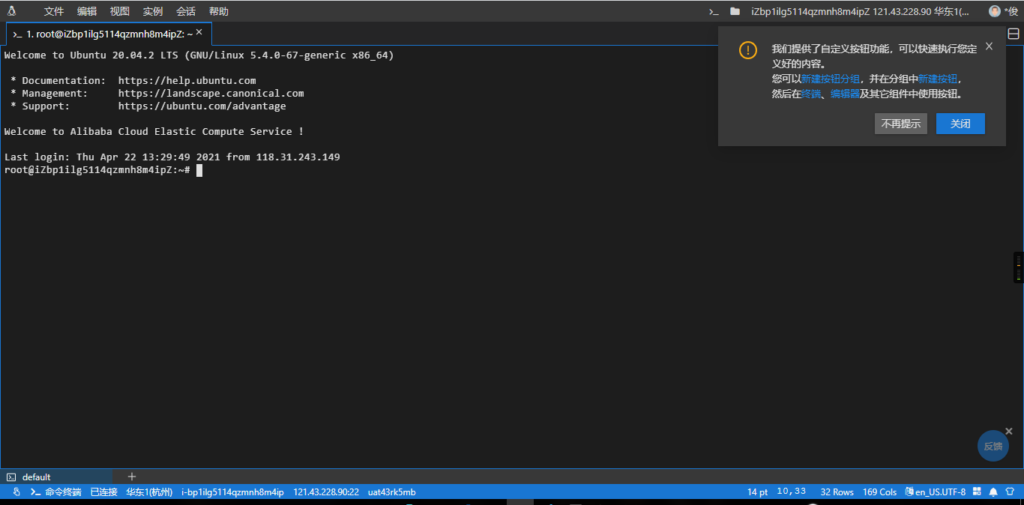Screen dimensions: 1024x505
Task: Add new session with plus icon
Action: [132, 477]
